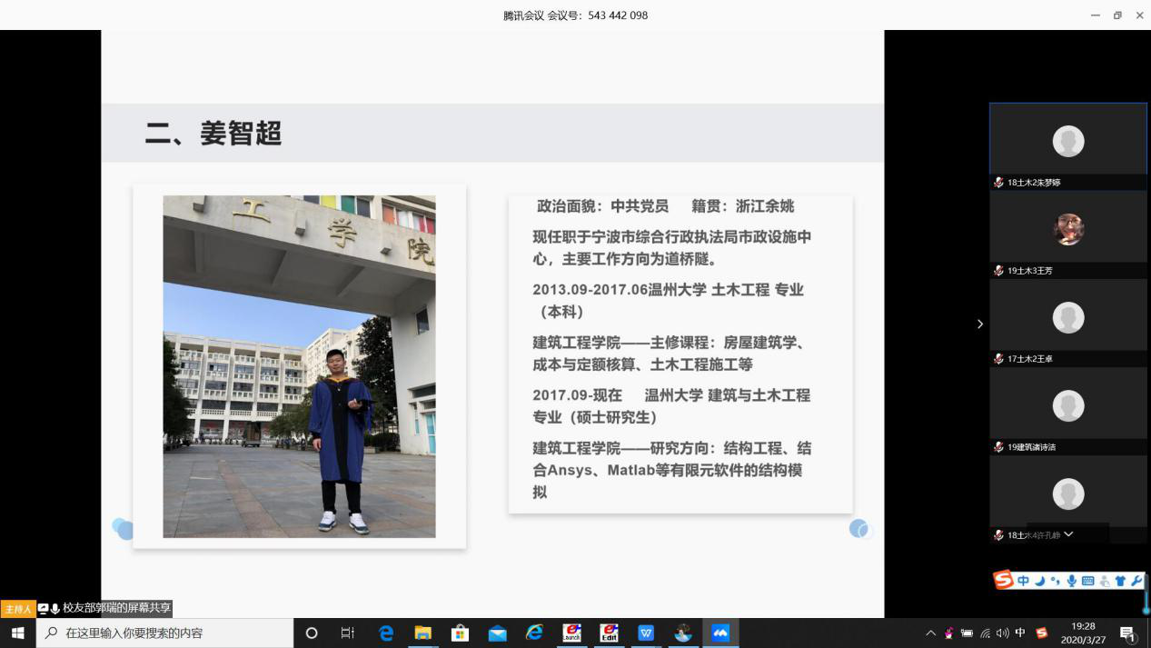Collapse participant video panel with side arrow
The image size is (1151, 648).
(979, 324)
